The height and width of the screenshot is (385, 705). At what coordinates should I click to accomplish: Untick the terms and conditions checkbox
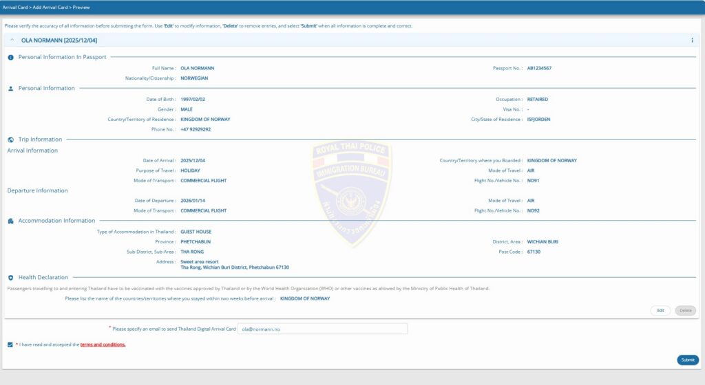click(x=10, y=344)
